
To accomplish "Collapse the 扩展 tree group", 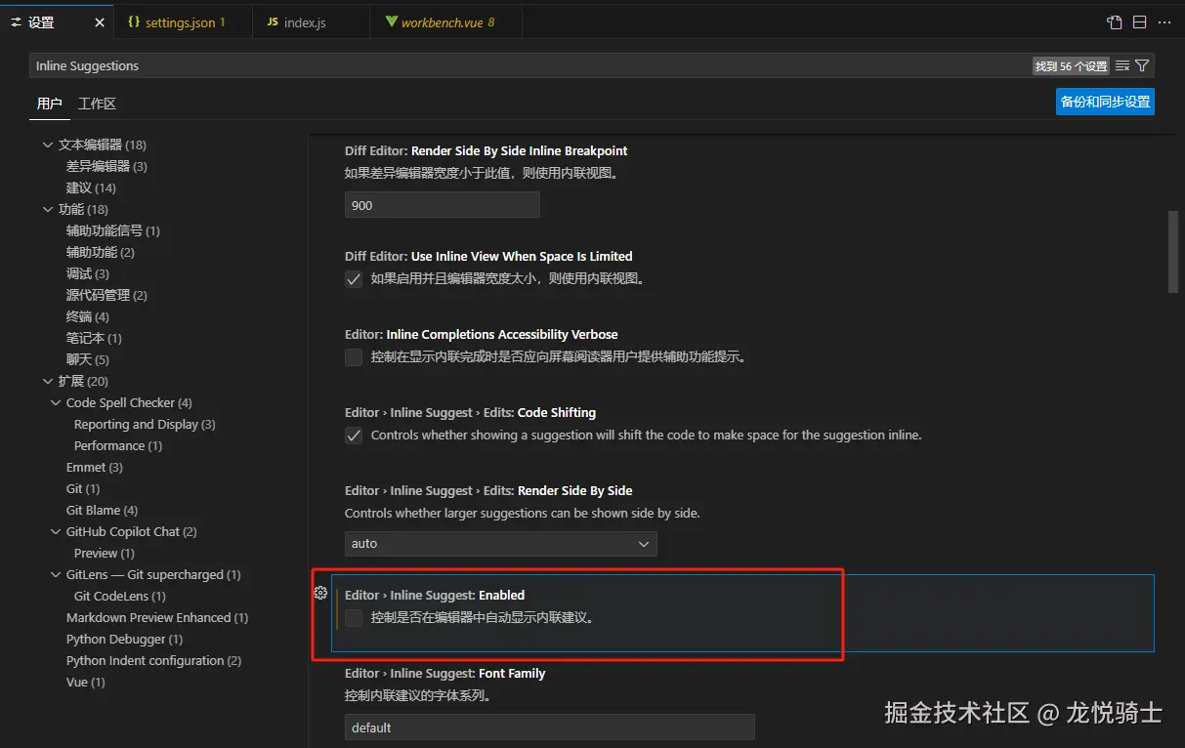I will click(48, 381).
